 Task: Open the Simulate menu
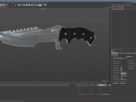click(17, 3)
